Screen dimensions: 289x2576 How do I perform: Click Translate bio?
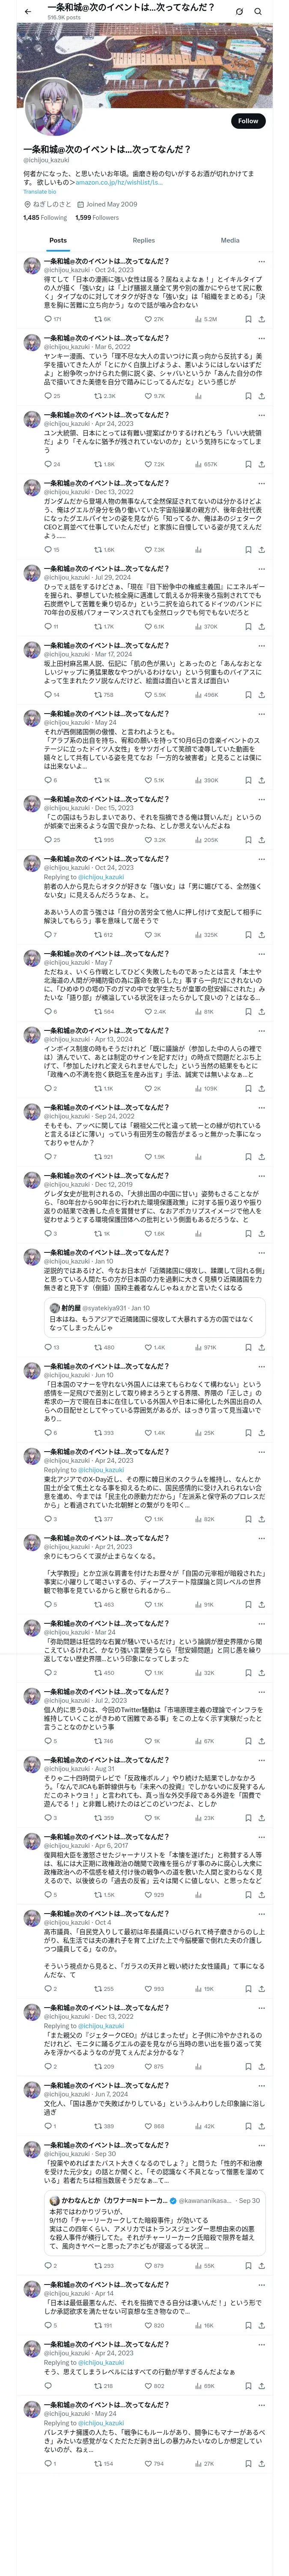(x=40, y=191)
